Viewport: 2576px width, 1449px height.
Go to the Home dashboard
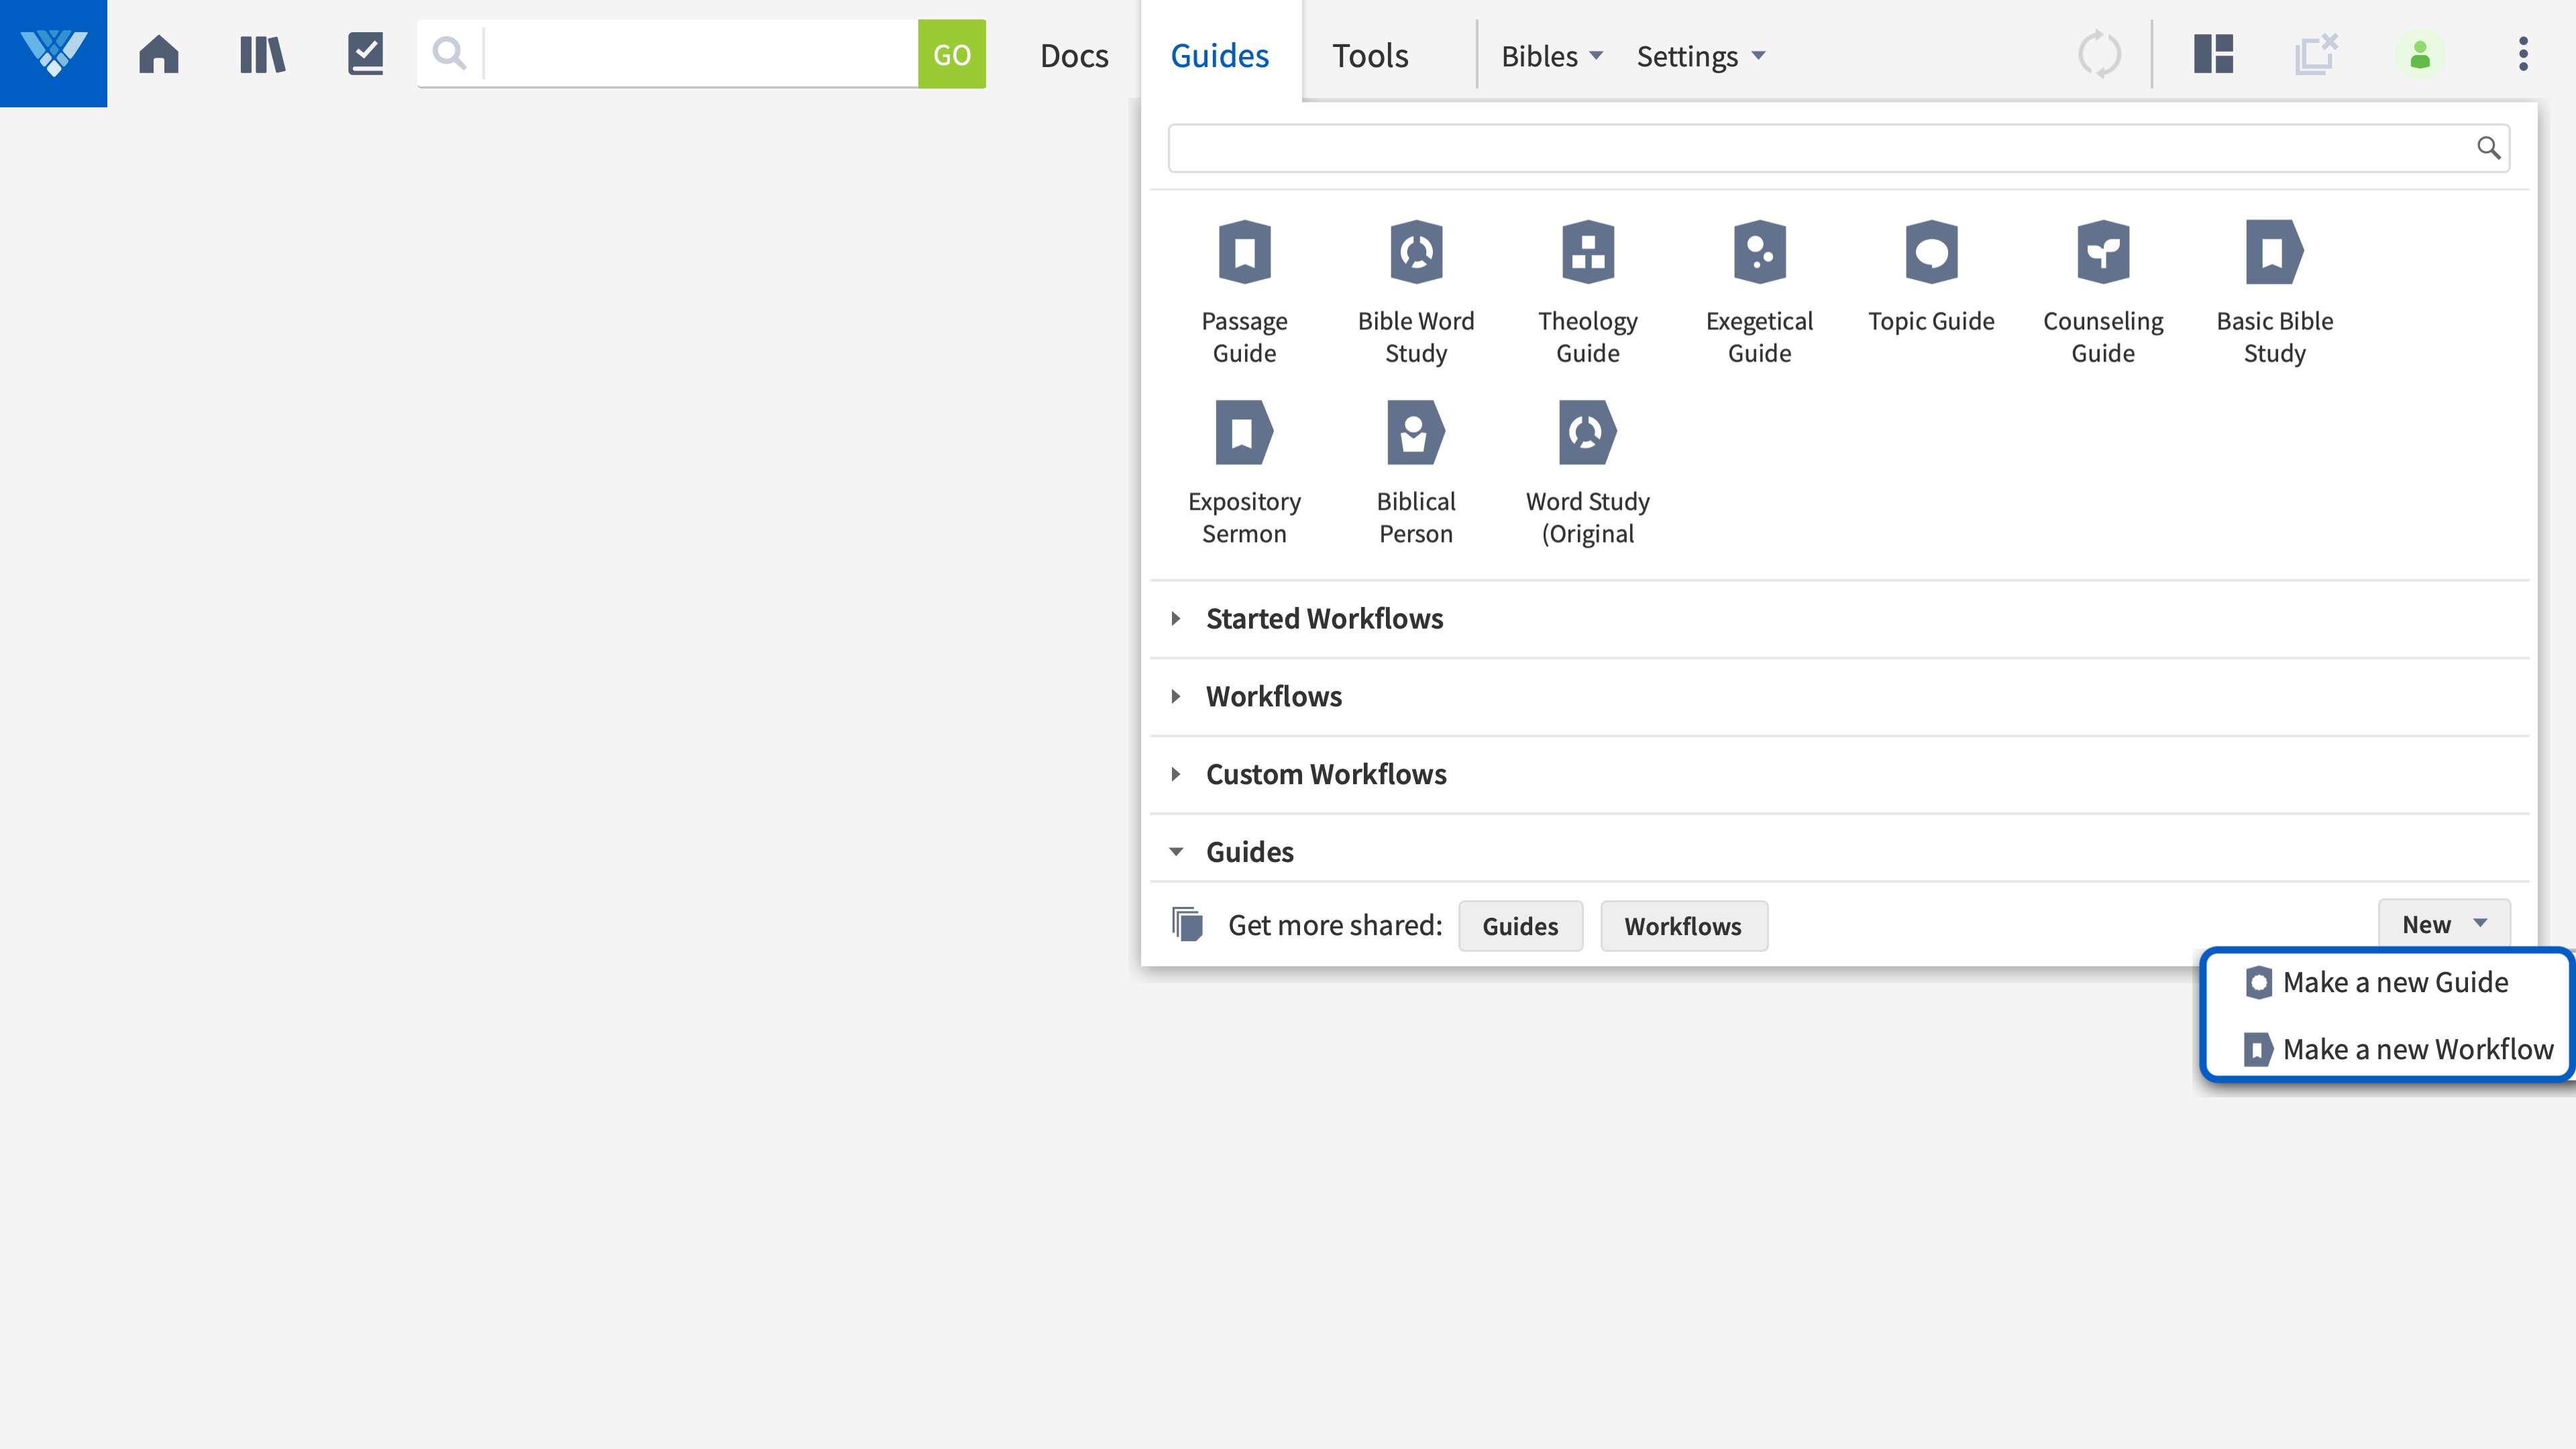[159, 54]
